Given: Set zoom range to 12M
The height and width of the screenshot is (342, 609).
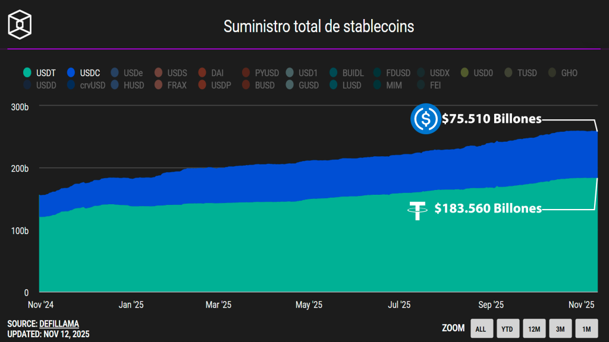Looking at the screenshot, I should tap(533, 328).
